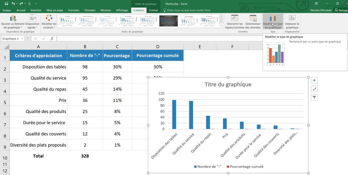The width and height of the screenshot is (348, 175).
Task: Open the Formules tab
Action: click(74, 10)
